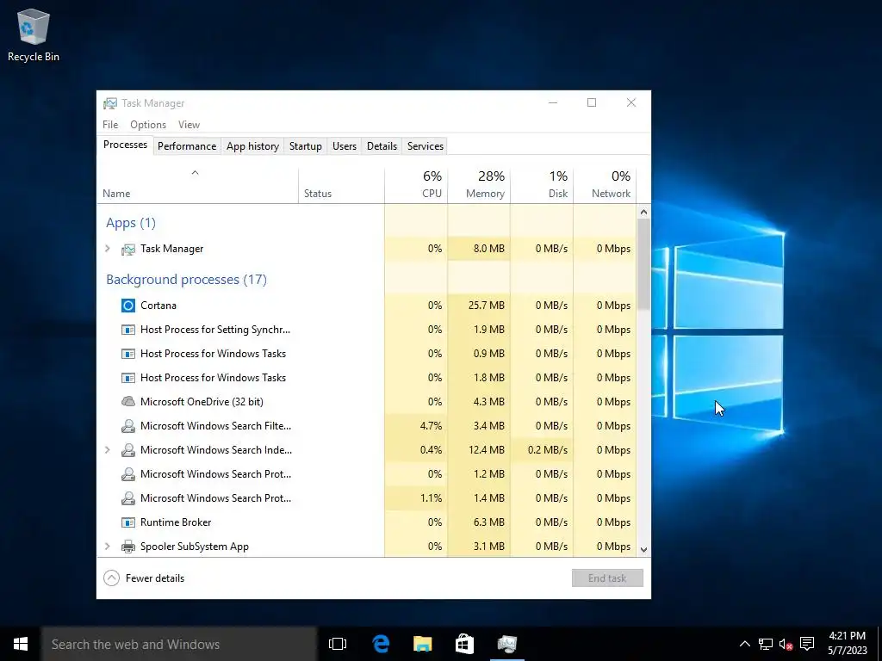Image resolution: width=882 pixels, height=661 pixels.
Task: Open the Recycle Bin desktop icon
Action: click(x=34, y=34)
